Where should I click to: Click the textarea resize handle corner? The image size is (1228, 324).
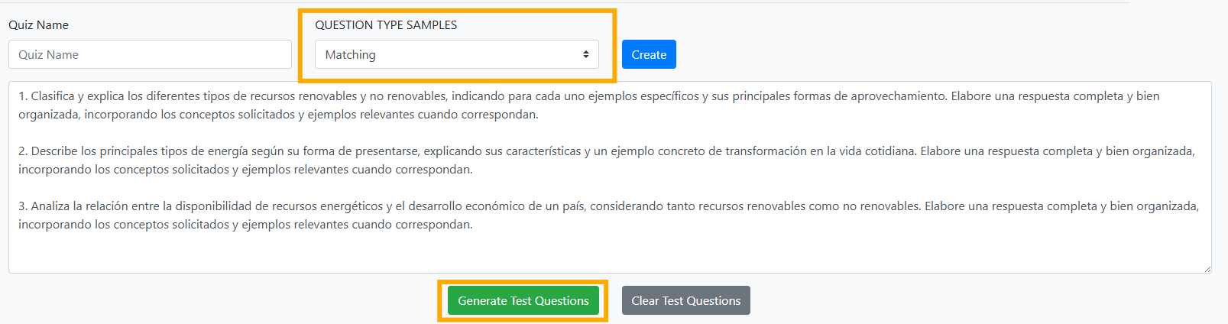coord(1207,268)
